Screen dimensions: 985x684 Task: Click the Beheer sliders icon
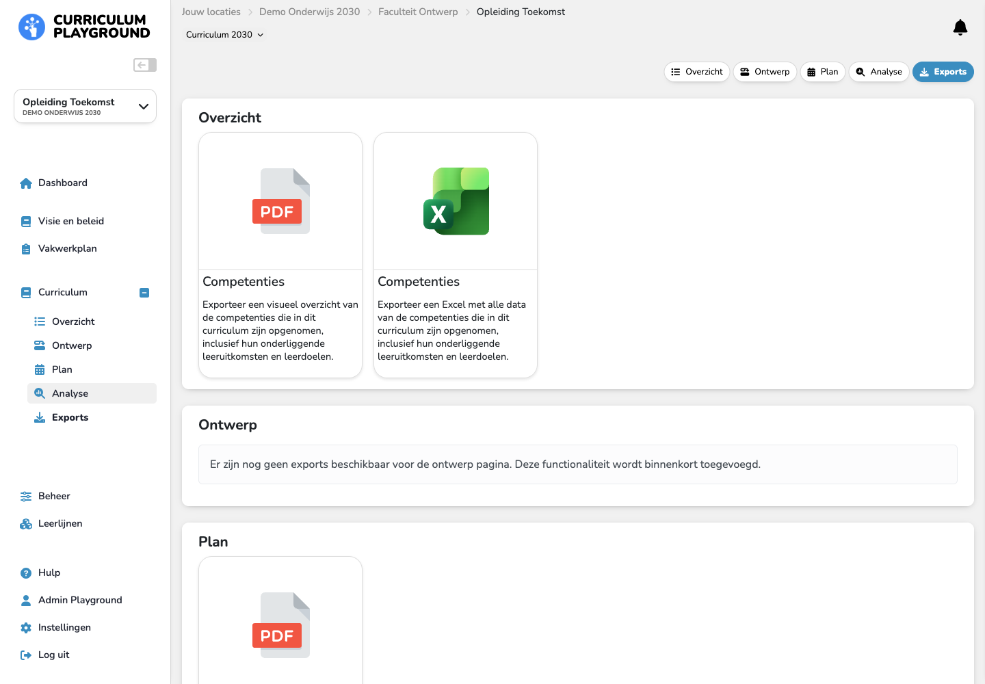(x=26, y=497)
